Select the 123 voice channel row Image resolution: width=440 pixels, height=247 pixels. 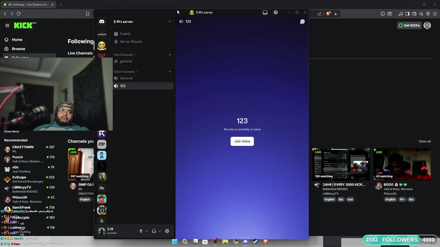[143, 86]
